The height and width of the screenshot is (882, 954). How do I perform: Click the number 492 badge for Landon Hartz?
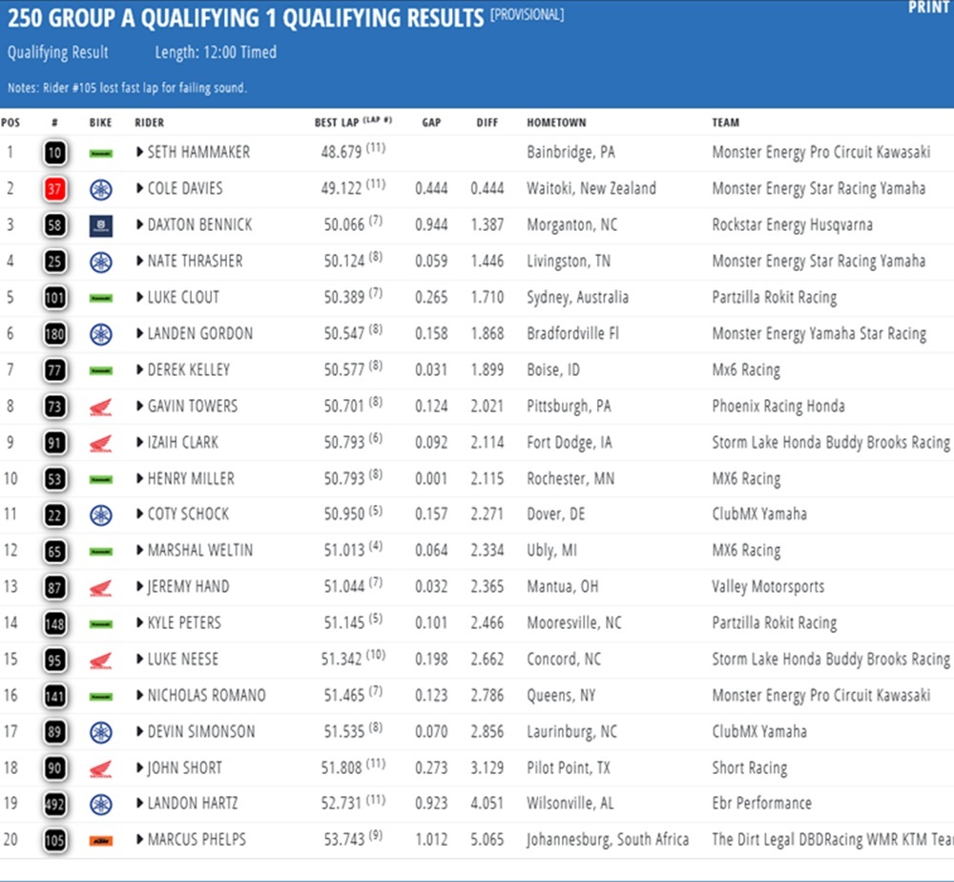[x=54, y=805]
